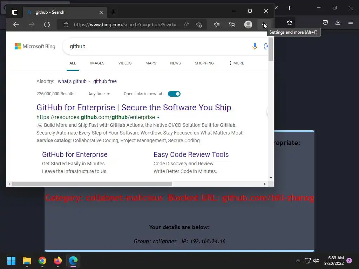Open the GitHub for Enterprise sublink

[75, 154]
